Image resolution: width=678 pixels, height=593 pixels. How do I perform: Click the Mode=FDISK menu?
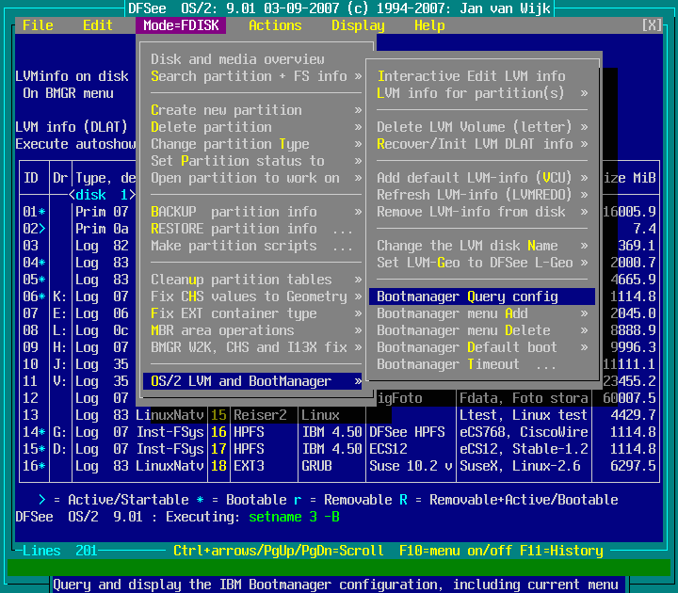(x=181, y=25)
